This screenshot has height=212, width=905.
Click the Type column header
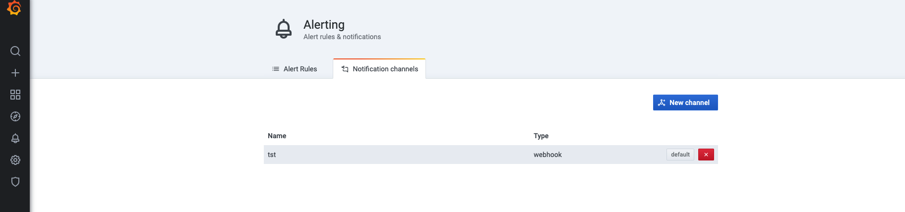click(541, 136)
